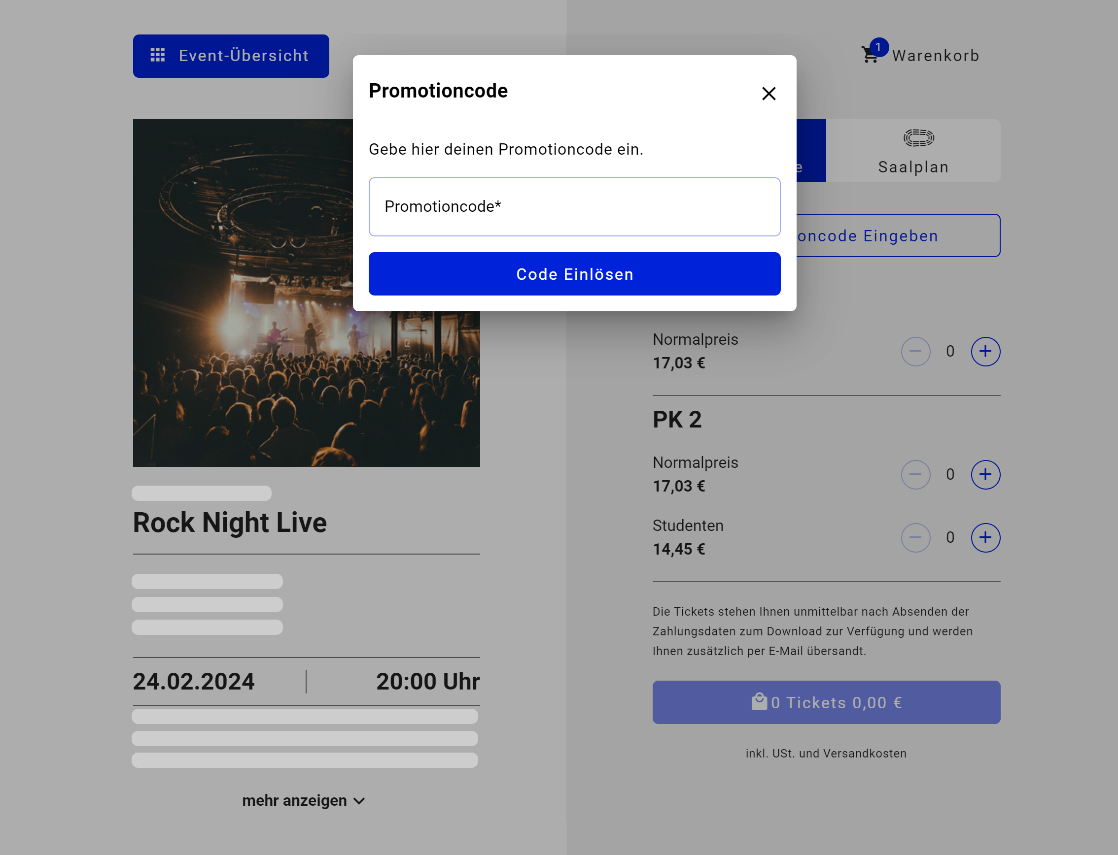Decrease Studenten ticket count with minus
The image size is (1118, 855).
(915, 537)
